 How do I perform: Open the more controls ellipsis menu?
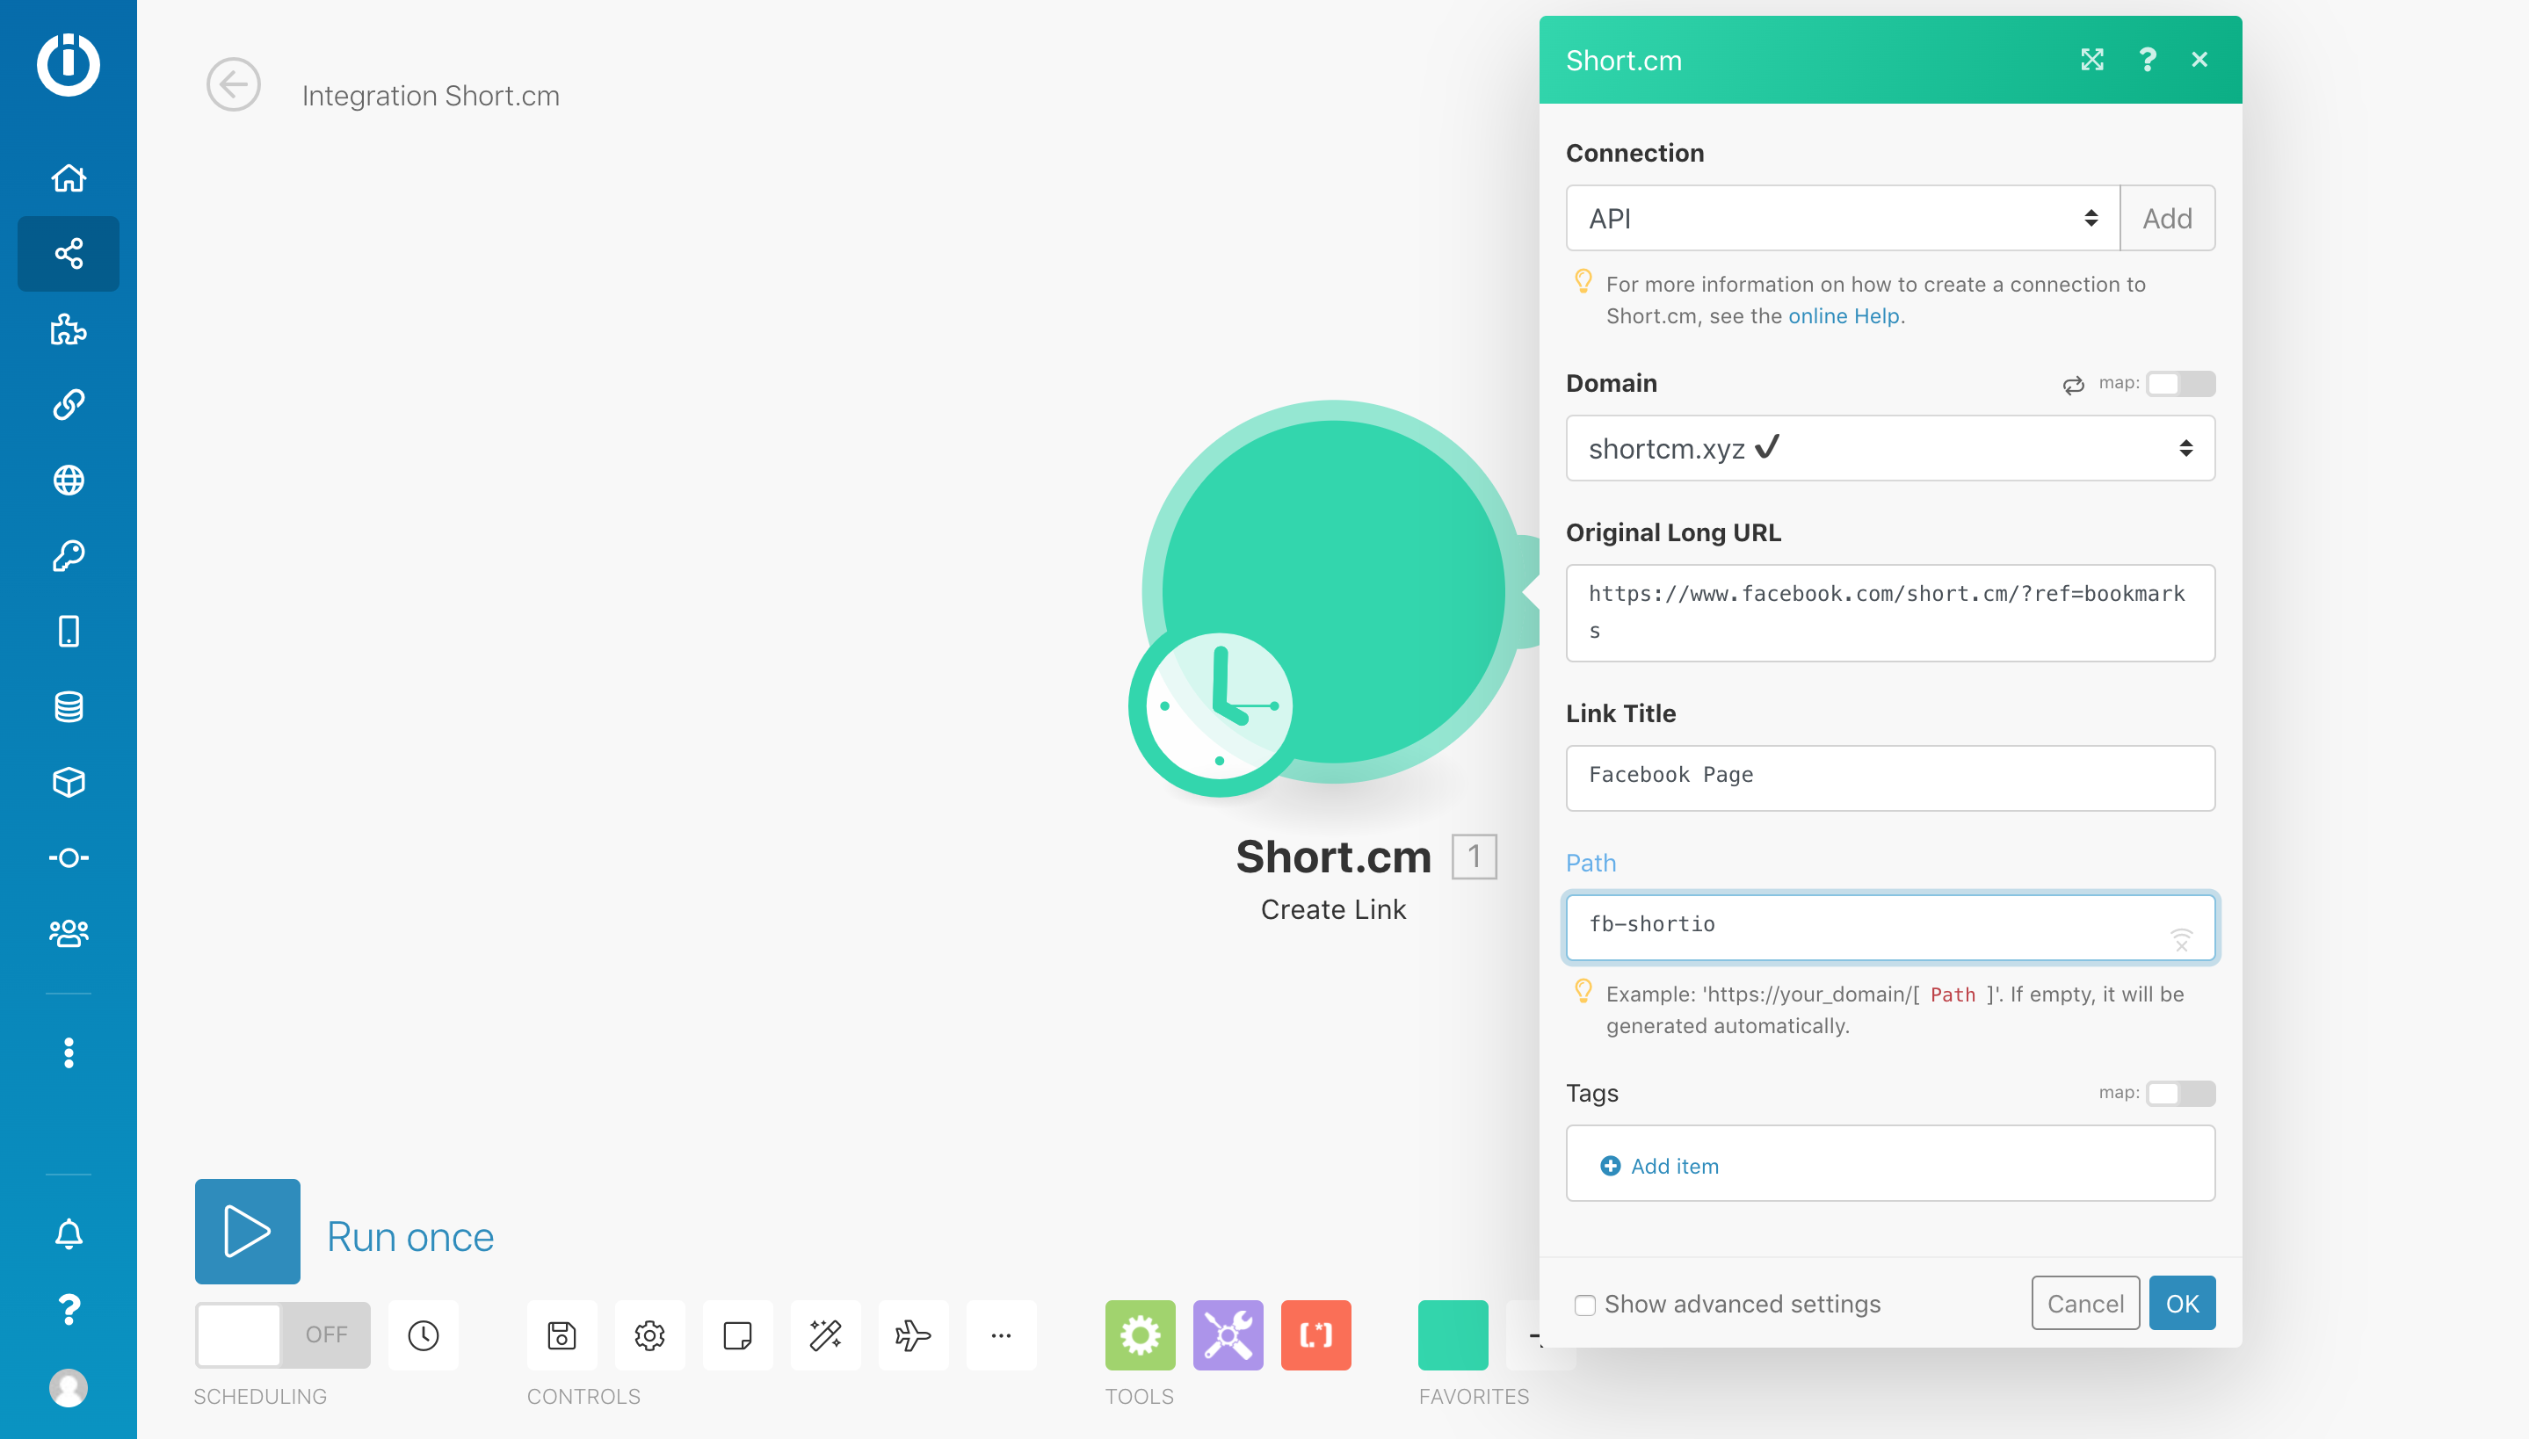[x=1000, y=1335]
